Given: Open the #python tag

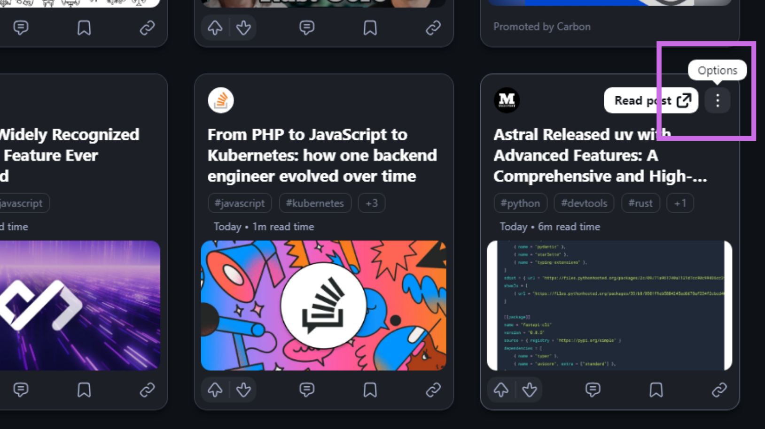Looking at the screenshot, I should click(520, 203).
